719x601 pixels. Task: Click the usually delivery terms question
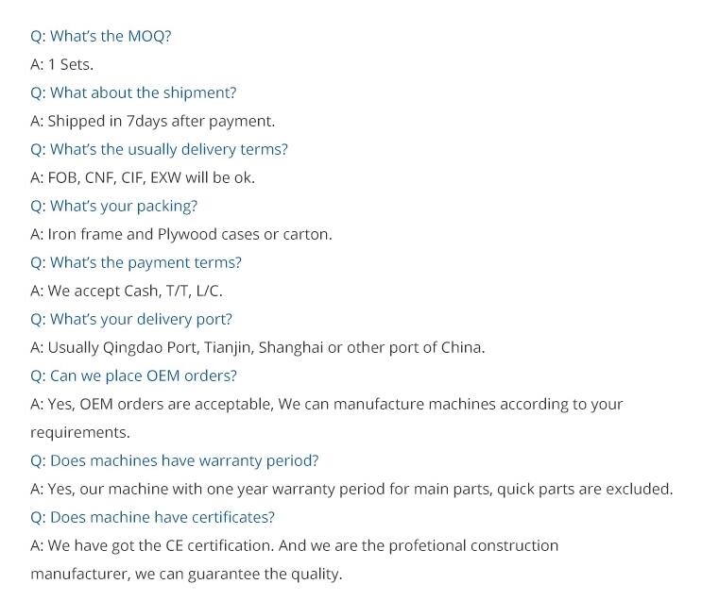(159, 149)
